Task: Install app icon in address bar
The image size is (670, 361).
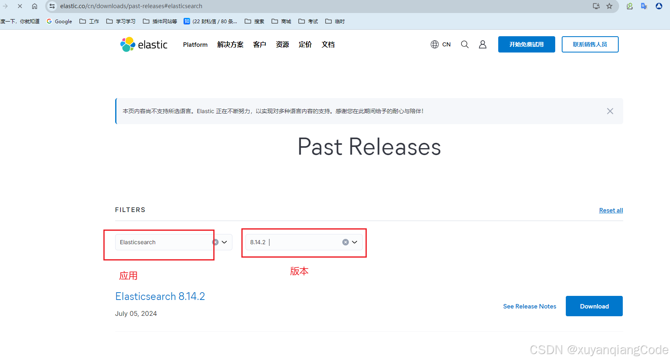Action: 596,6
